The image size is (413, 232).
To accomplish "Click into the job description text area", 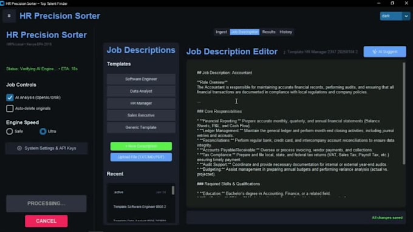I will point(296,134).
